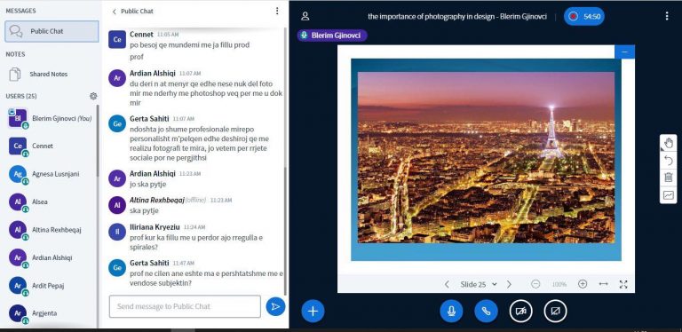682x332 pixels.
Task: Undo the last whiteboard annotation
Action: coord(669,161)
